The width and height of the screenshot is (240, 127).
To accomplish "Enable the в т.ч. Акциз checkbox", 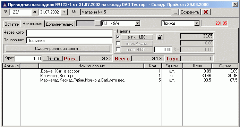I will click(118, 43).
